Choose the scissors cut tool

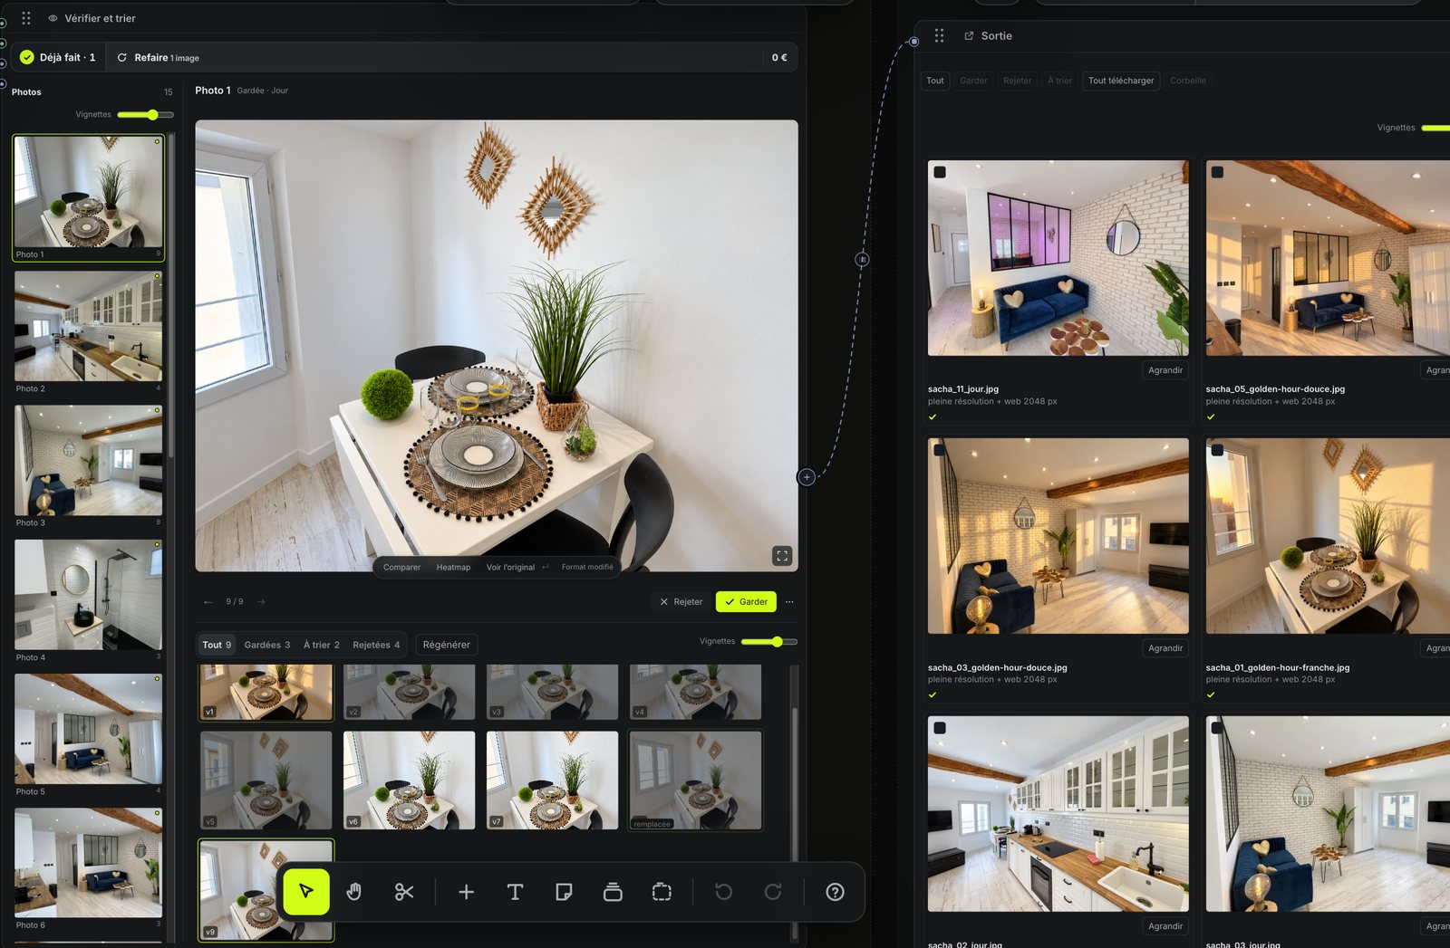404,892
